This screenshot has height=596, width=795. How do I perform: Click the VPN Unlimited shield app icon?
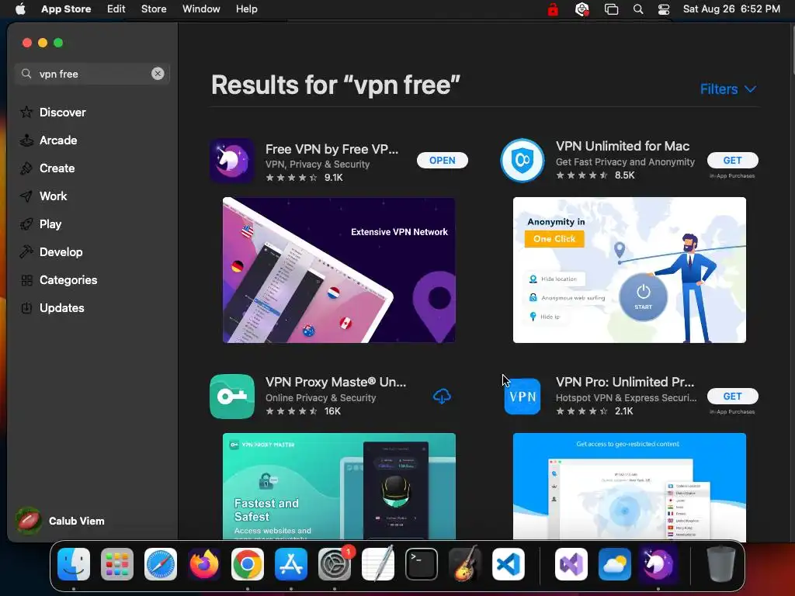[522, 160]
